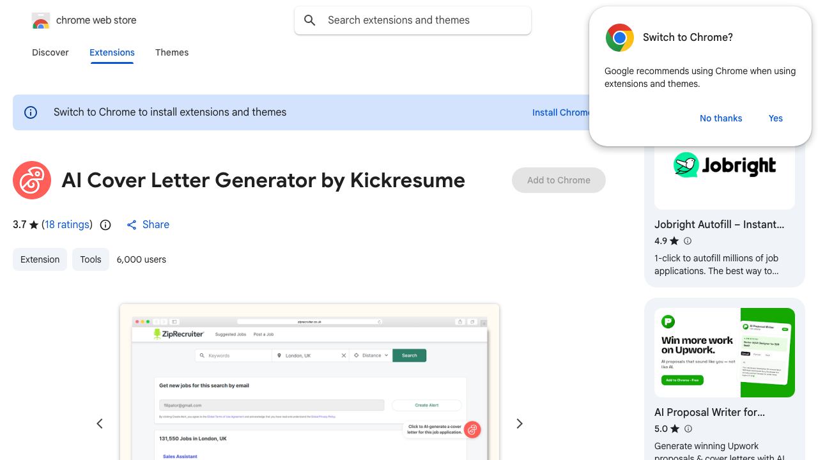
Task: Click the AI Cover Letter Generator heading
Action: [263, 180]
